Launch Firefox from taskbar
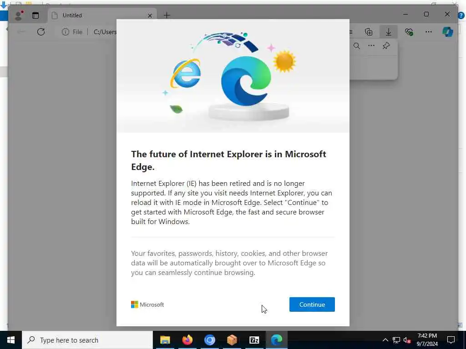This screenshot has height=349, width=466. point(187,340)
